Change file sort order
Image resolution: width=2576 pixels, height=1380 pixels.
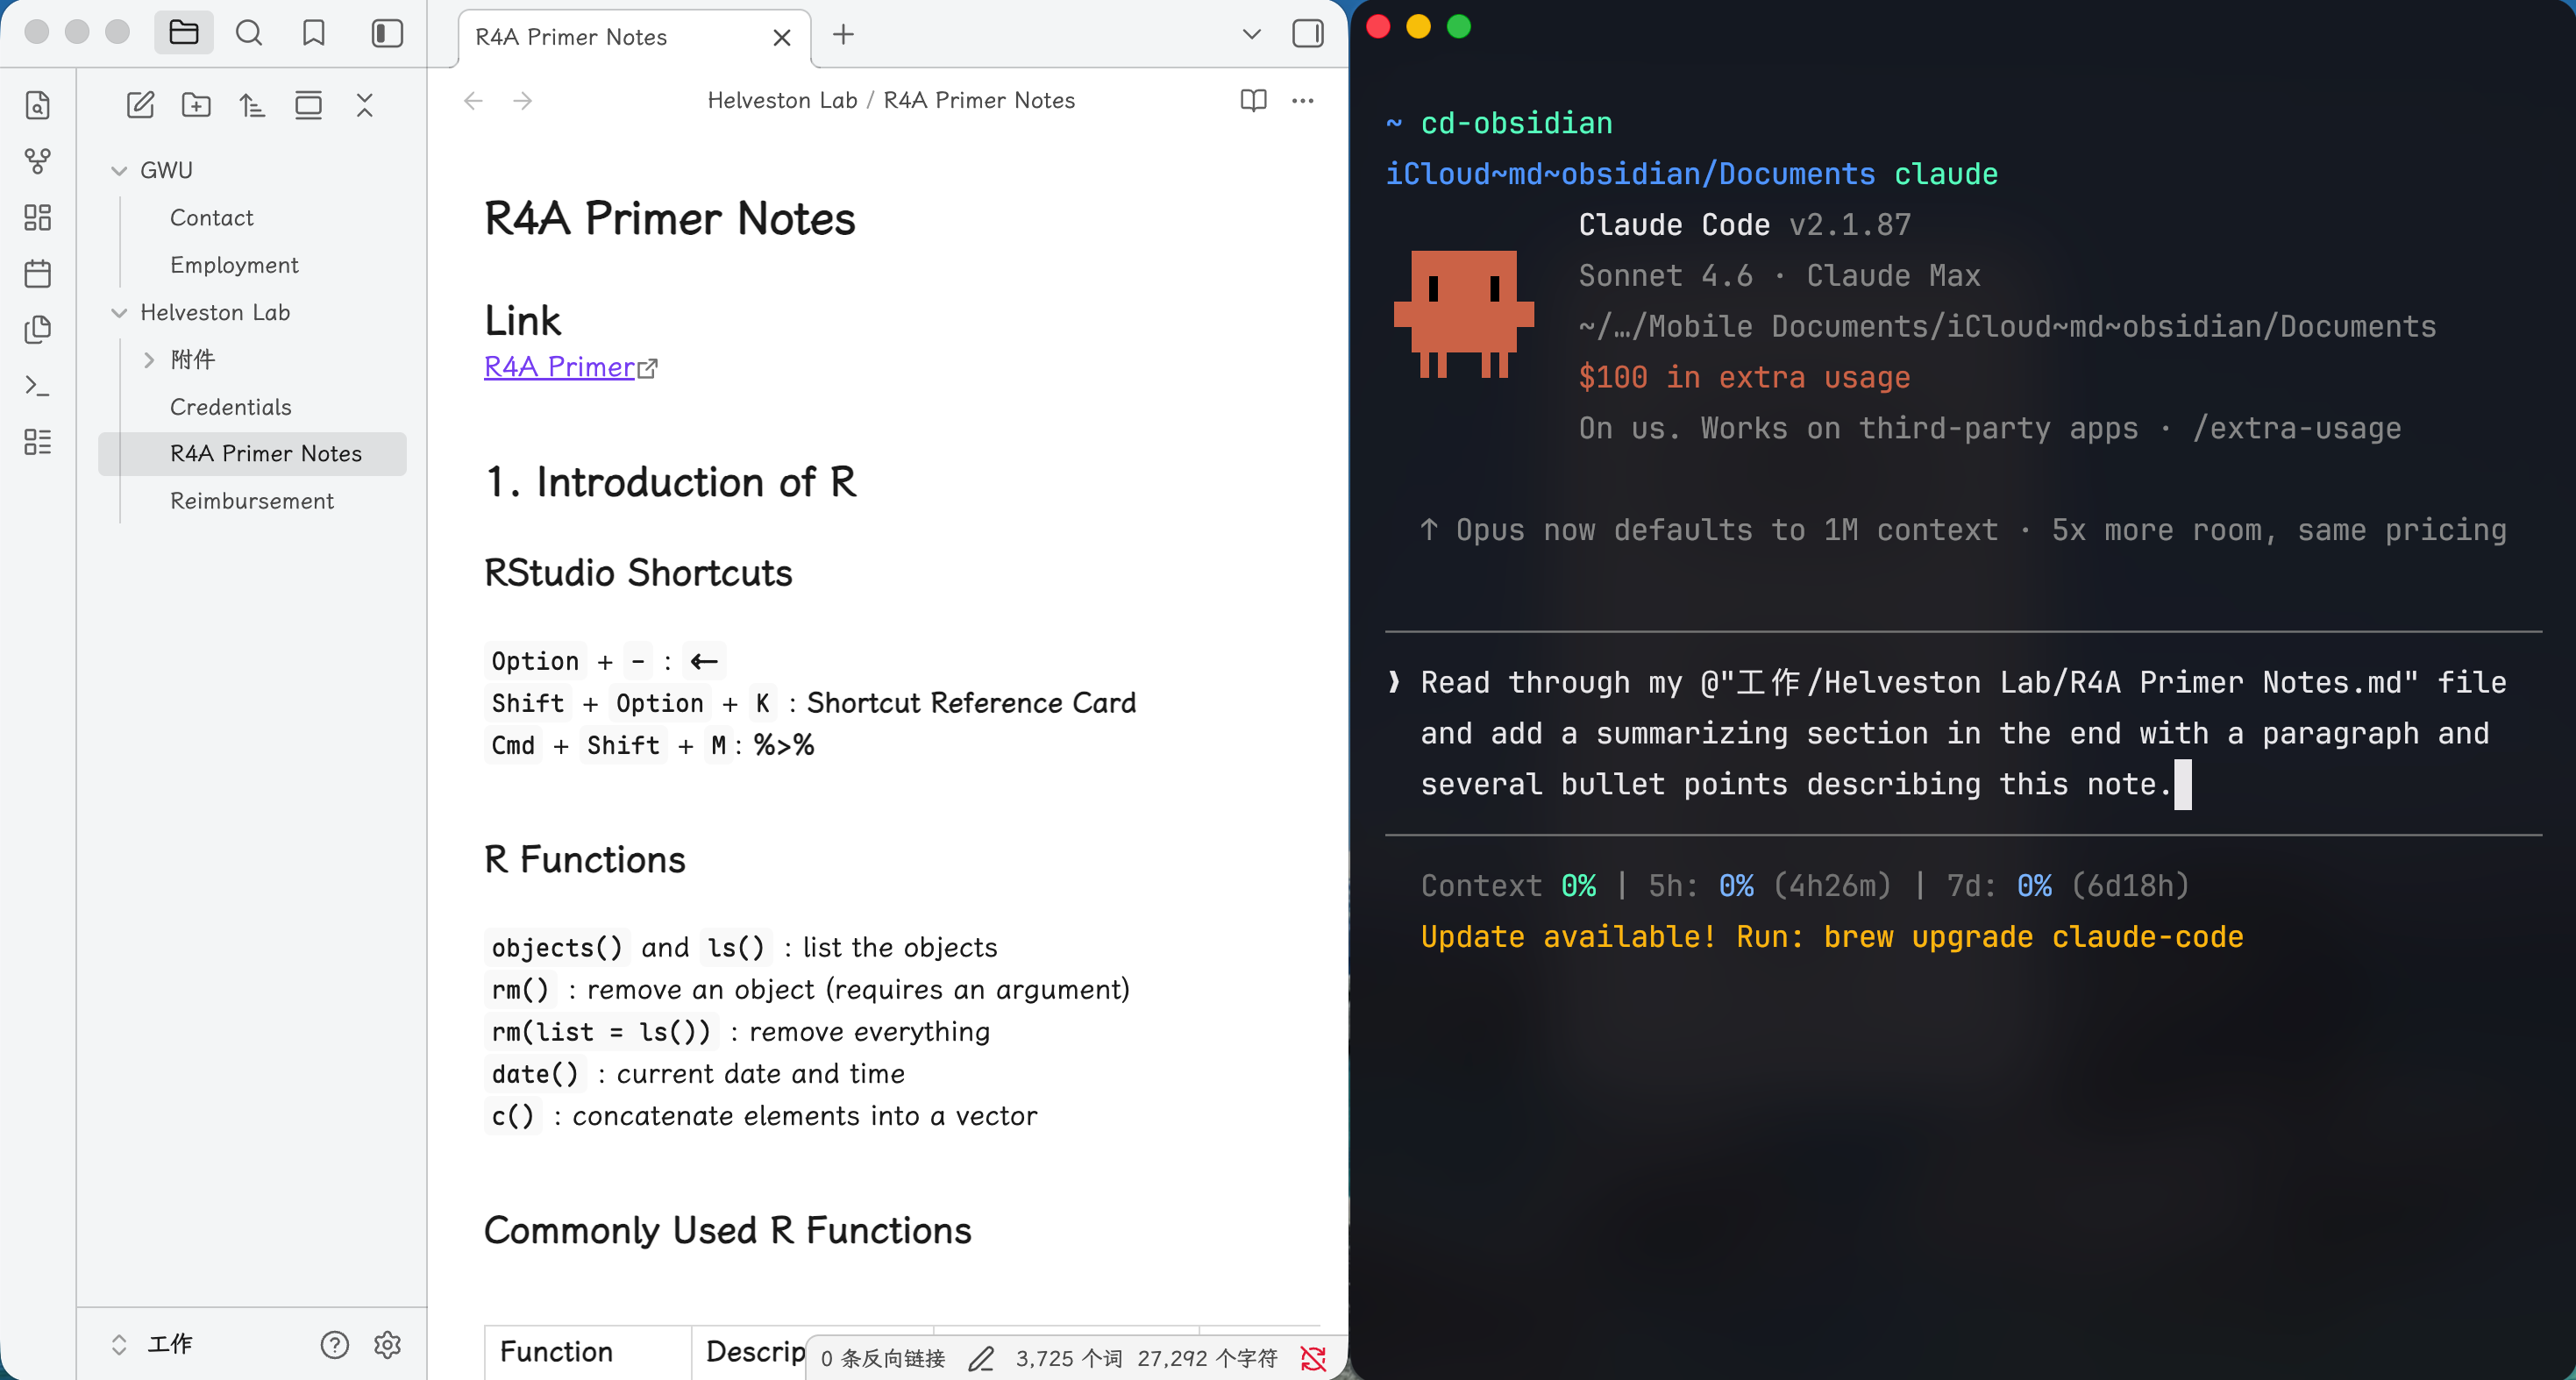(252, 105)
